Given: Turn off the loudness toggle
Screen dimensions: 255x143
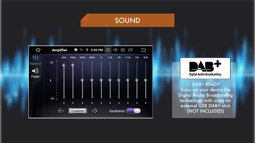Looking at the screenshot, I should pyautogui.click(x=133, y=111).
